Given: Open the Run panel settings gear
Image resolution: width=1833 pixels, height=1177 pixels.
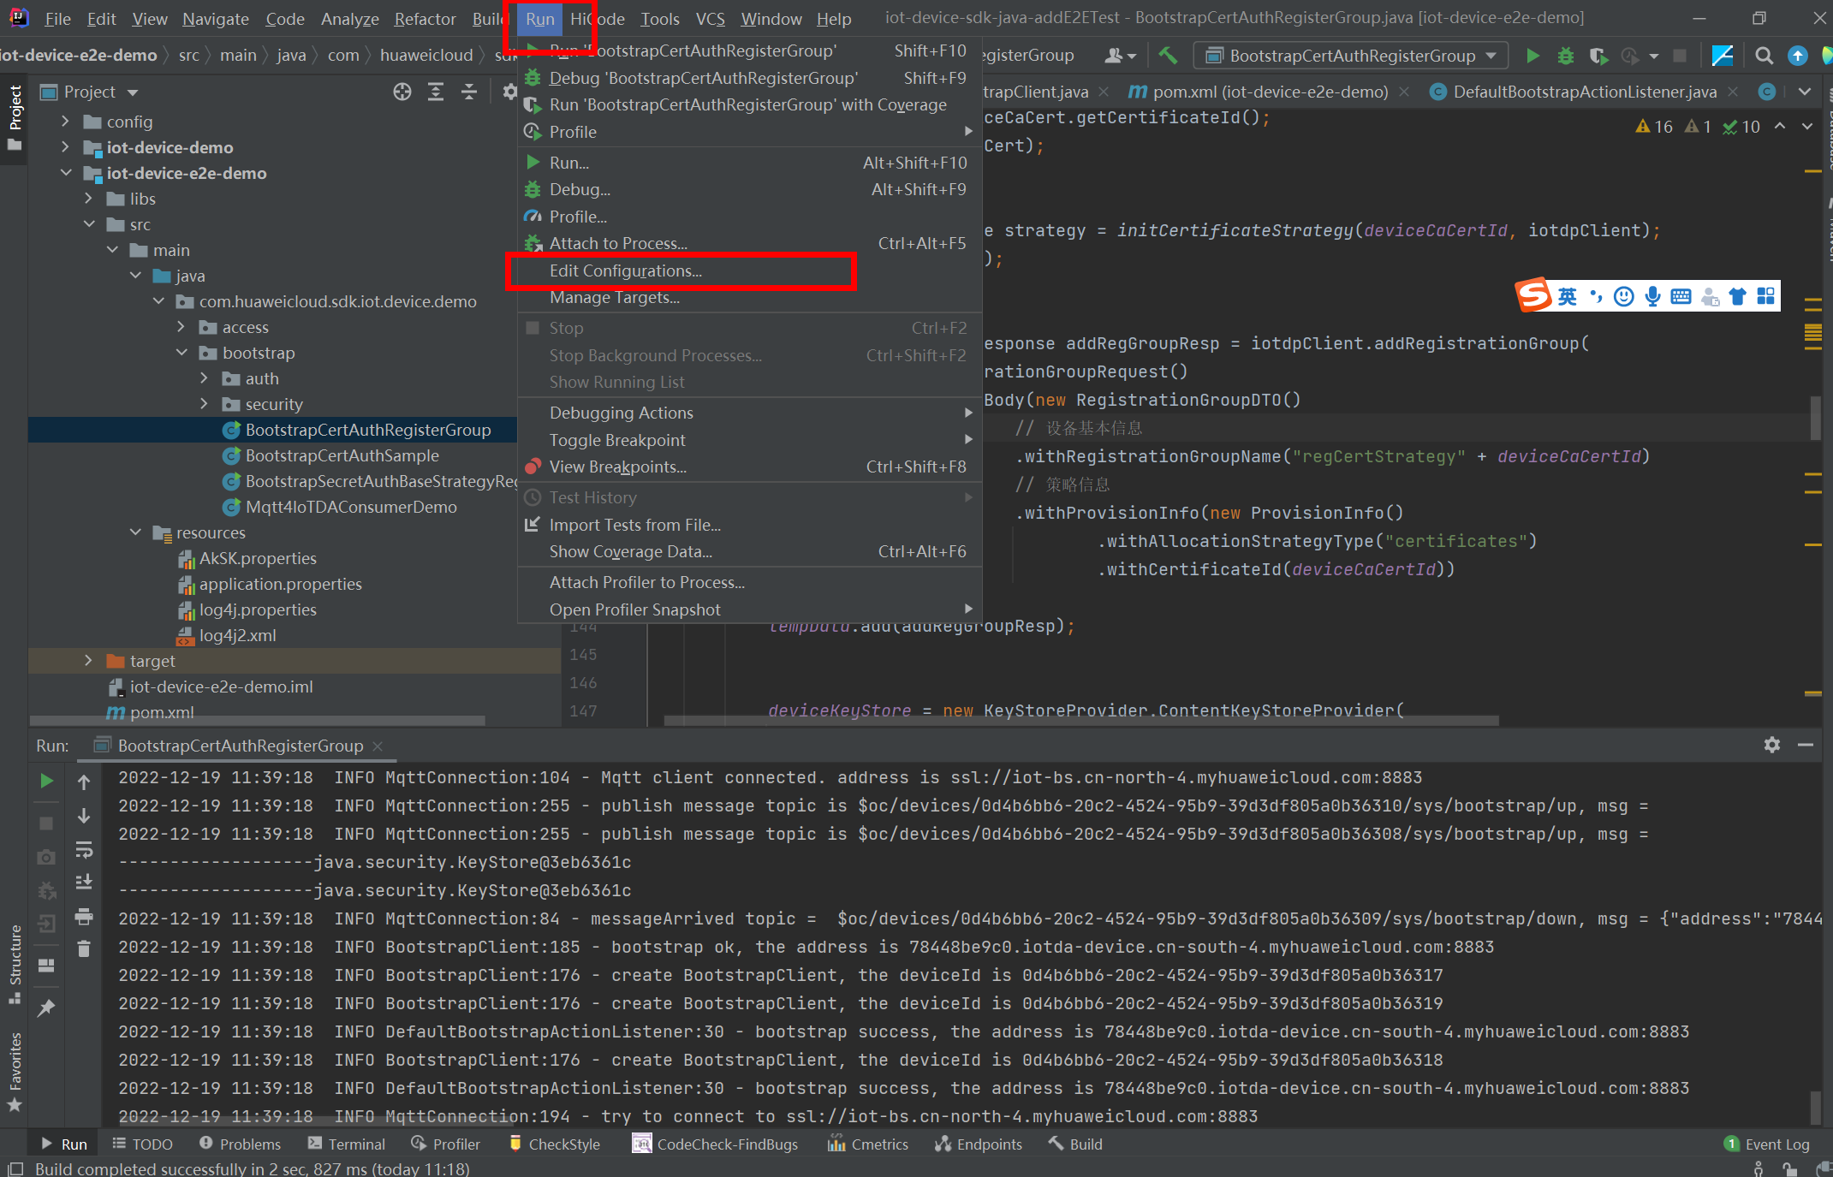Looking at the screenshot, I should pyautogui.click(x=1772, y=745).
